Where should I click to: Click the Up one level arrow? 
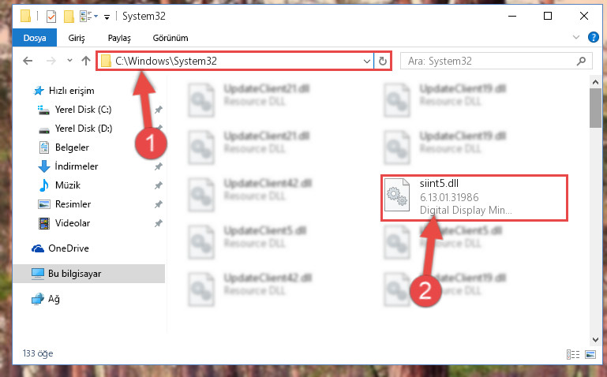pyautogui.click(x=86, y=61)
